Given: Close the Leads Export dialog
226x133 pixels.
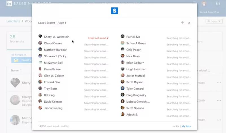Looking at the screenshot, I should pos(189,23).
